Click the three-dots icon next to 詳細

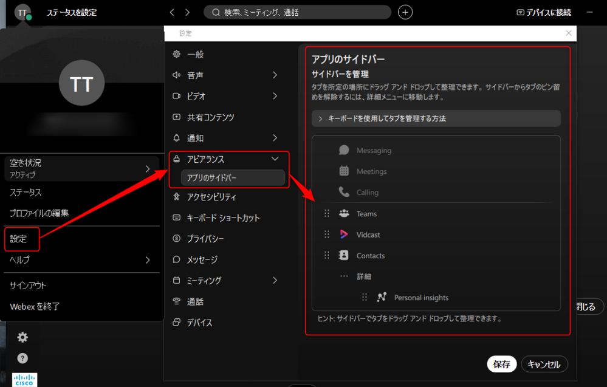pos(344,276)
